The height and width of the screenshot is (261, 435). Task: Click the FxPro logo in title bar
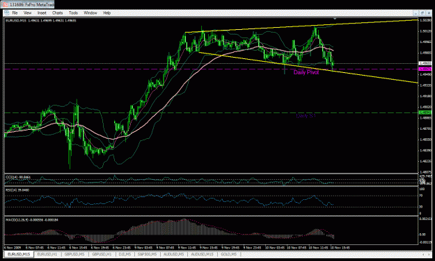[6, 4]
